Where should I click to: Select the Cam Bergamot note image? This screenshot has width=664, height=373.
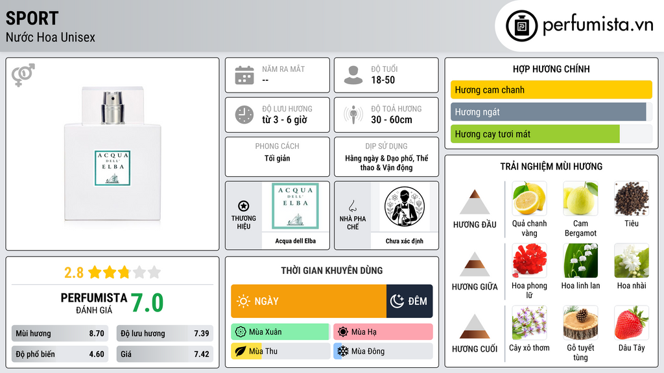click(580, 198)
